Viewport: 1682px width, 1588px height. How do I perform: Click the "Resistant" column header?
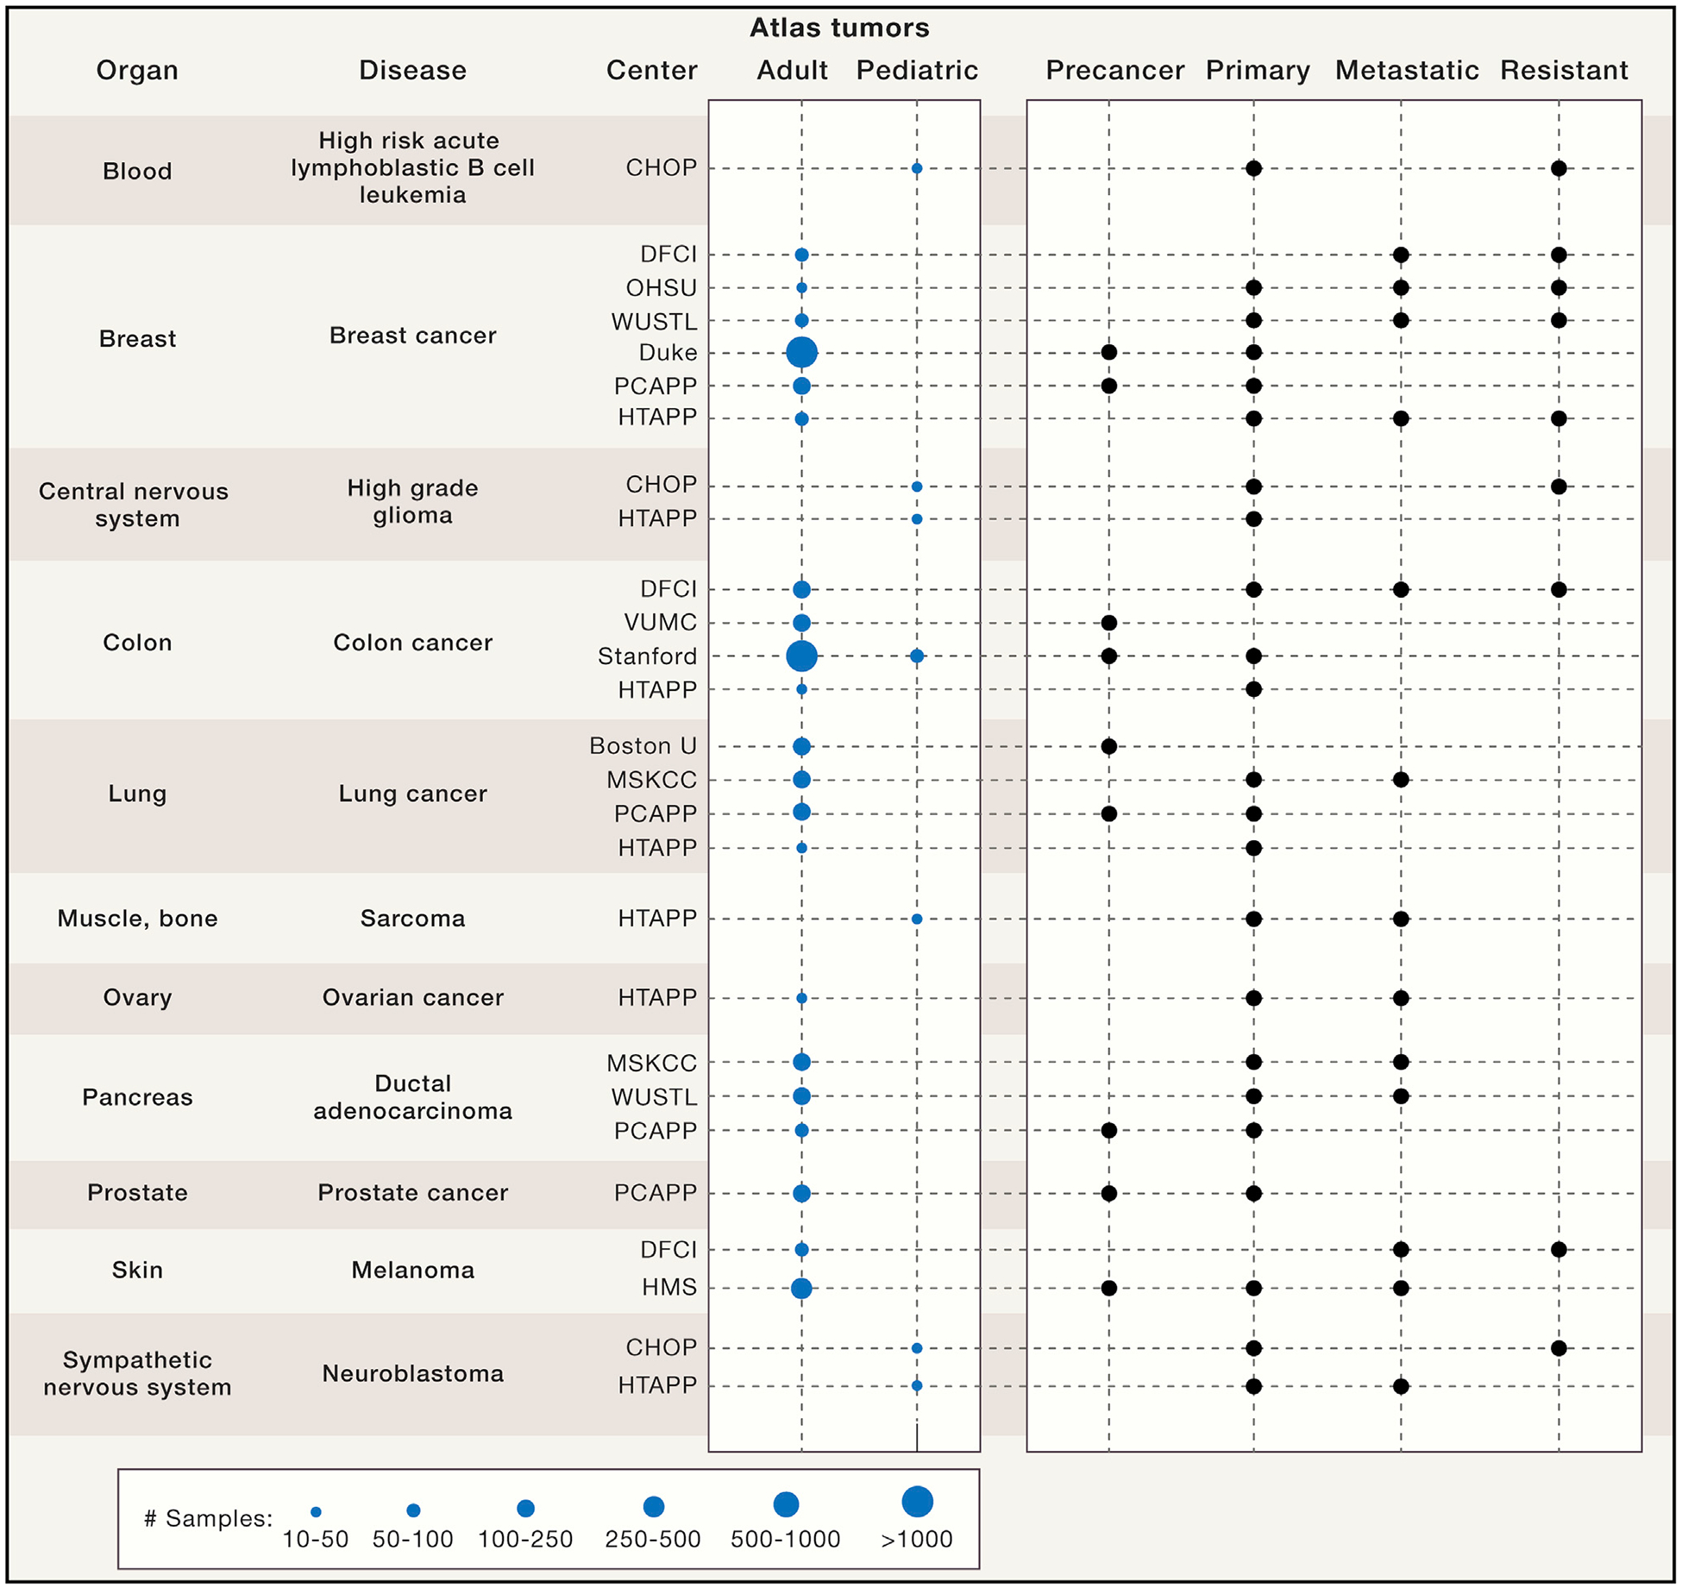(1564, 70)
